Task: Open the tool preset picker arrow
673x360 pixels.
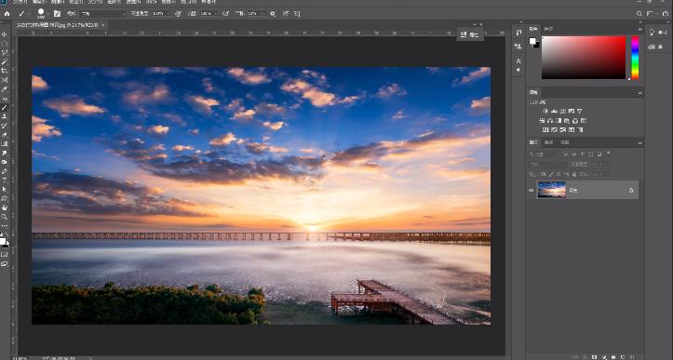Action: tap(29, 14)
